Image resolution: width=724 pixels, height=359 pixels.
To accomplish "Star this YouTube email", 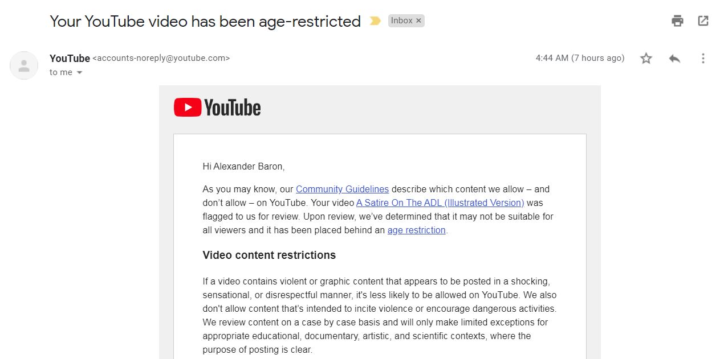I will (646, 58).
